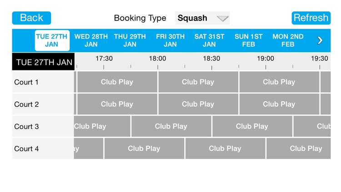Go to SUN 1ST FEB tab
The width and height of the screenshot is (341, 192).
click(x=249, y=40)
